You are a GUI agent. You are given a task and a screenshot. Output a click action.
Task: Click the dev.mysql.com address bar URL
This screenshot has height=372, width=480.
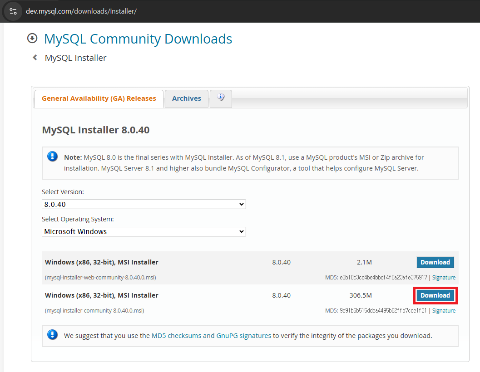click(81, 11)
